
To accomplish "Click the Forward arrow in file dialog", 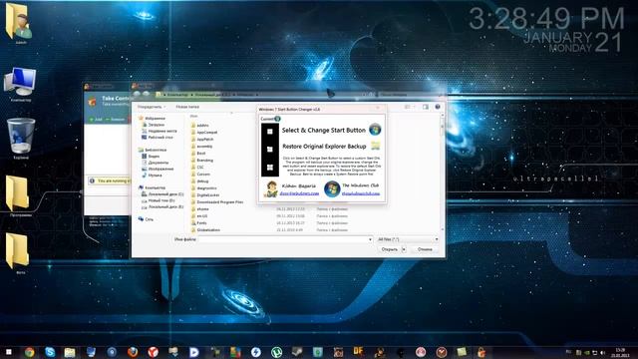I will [x=147, y=94].
